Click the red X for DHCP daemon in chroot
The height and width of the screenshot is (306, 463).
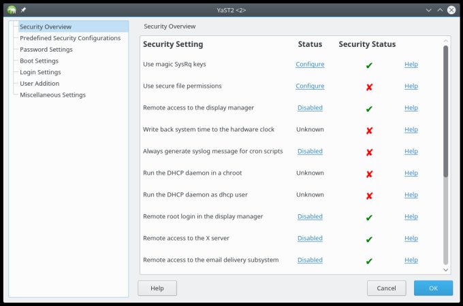[369, 174]
